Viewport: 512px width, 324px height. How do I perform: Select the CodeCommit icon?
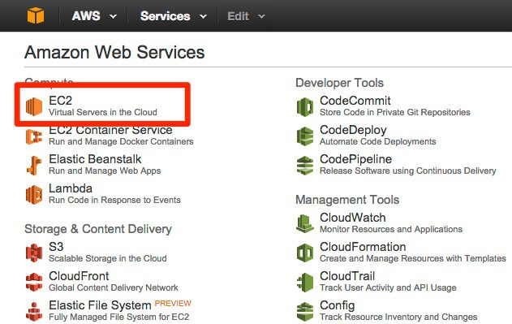(305, 106)
